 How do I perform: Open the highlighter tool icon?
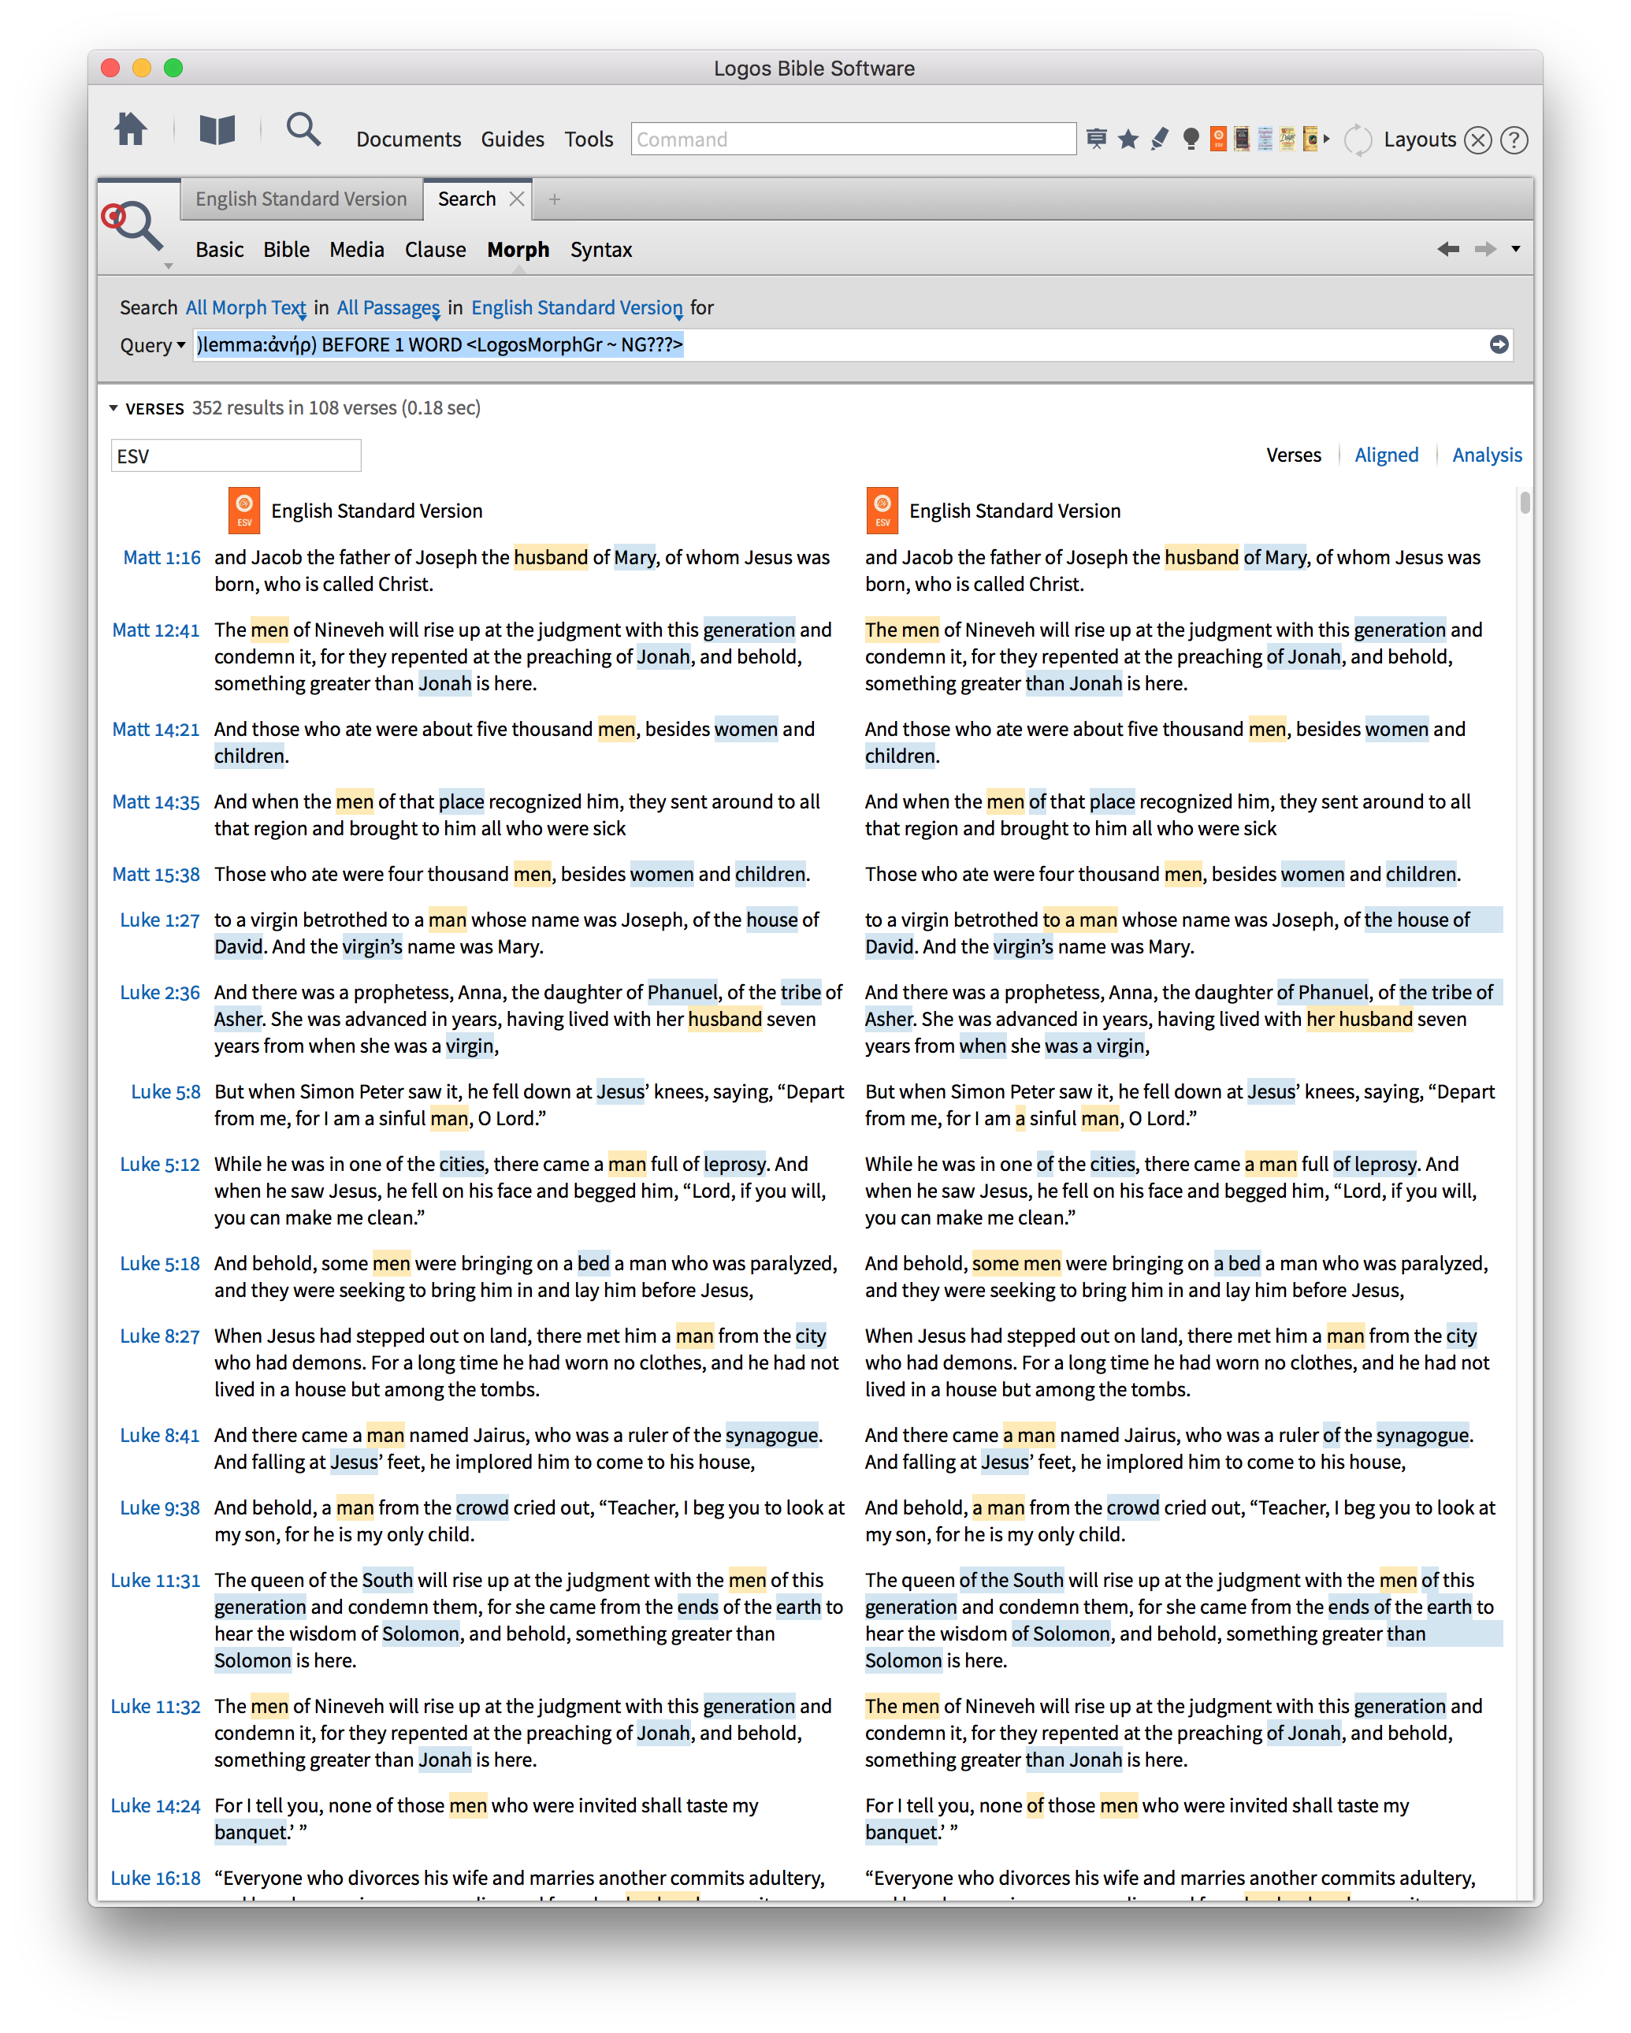pyautogui.click(x=1160, y=139)
